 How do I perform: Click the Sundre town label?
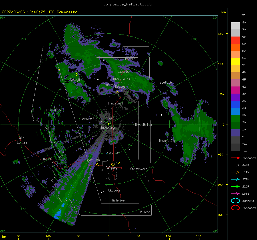pyautogui.click(x=87, y=118)
